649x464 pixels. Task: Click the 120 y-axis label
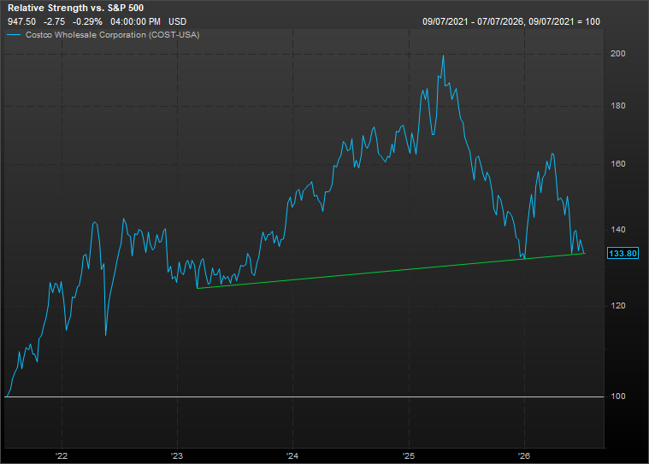(618, 306)
